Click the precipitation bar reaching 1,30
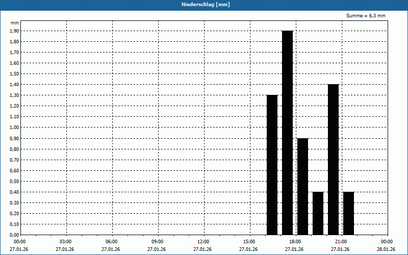 tap(272, 165)
